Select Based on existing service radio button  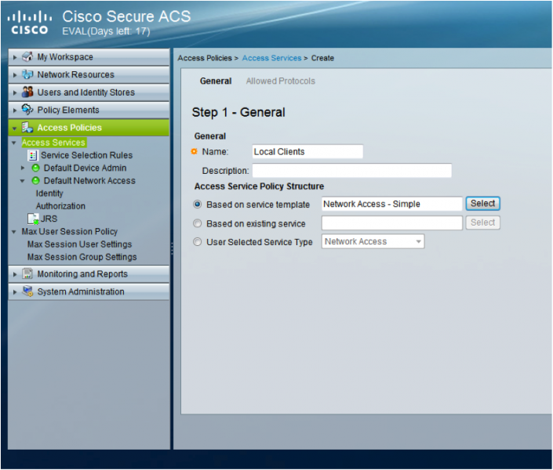click(x=198, y=223)
